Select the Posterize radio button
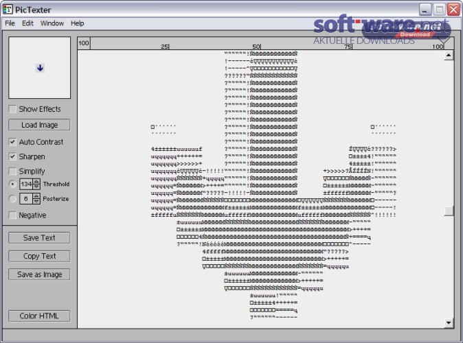463x343 pixels. pyautogui.click(x=12, y=199)
